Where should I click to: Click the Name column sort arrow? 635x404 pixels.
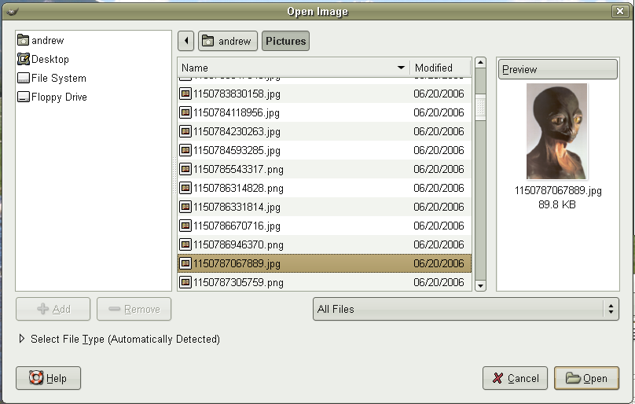coord(402,68)
